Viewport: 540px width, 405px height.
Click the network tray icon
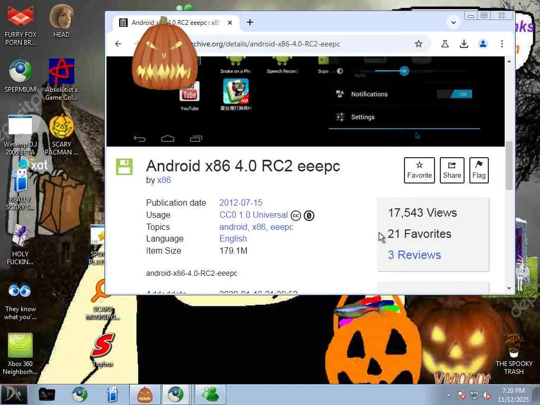(x=474, y=396)
